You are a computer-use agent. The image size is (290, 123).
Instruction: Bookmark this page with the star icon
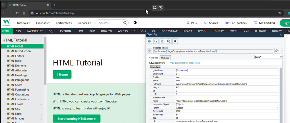tap(280, 13)
